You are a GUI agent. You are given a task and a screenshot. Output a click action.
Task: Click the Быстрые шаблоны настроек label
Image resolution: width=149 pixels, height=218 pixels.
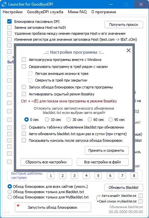tap(27, 176)
